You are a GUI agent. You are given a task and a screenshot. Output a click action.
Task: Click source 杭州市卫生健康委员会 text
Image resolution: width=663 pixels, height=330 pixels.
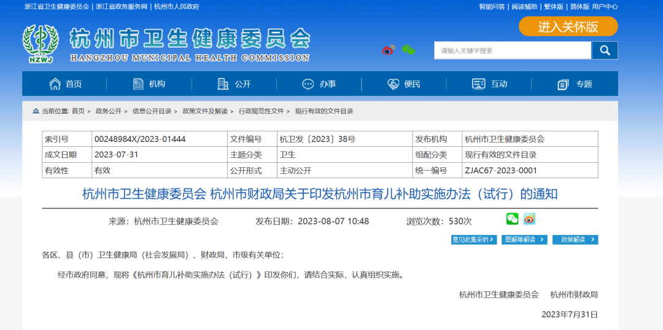[176, 221]
